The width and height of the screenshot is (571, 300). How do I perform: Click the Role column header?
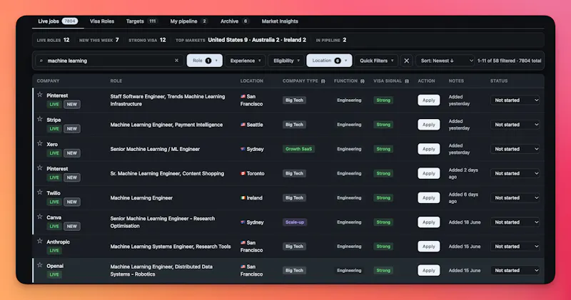116,81
